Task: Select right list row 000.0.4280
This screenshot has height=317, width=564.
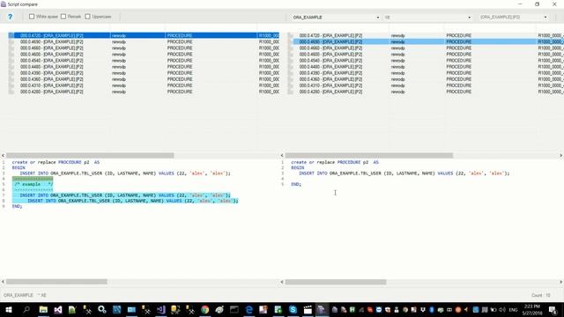Action: 426,92
